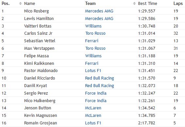Open McLaren link in Jenson Button row

(93, 108)
